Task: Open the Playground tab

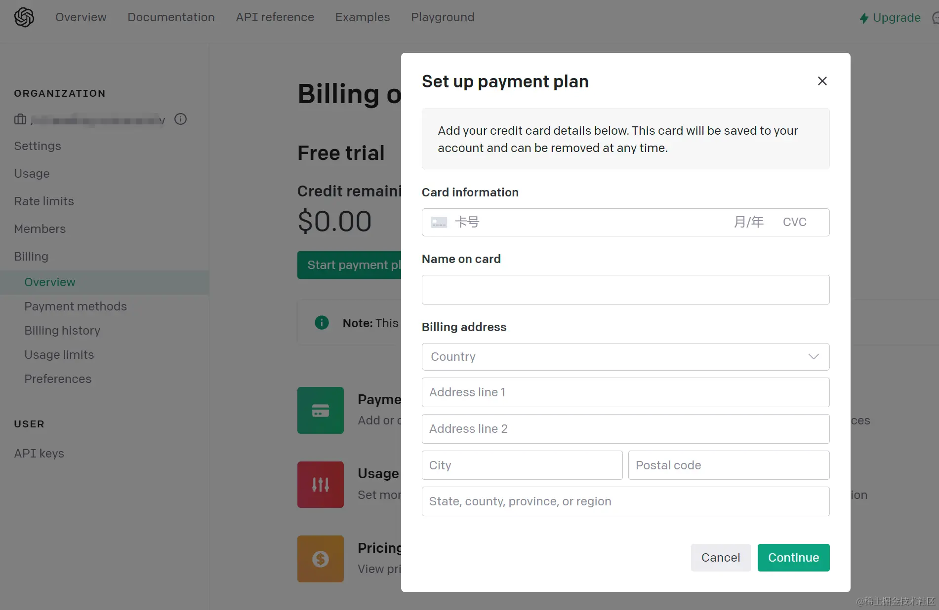Action: 443,17
